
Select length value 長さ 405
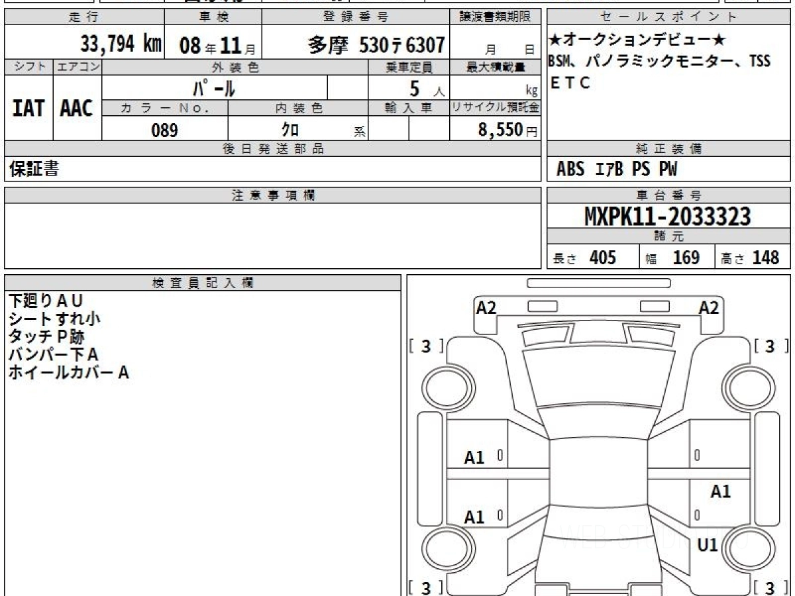[584, 258]
